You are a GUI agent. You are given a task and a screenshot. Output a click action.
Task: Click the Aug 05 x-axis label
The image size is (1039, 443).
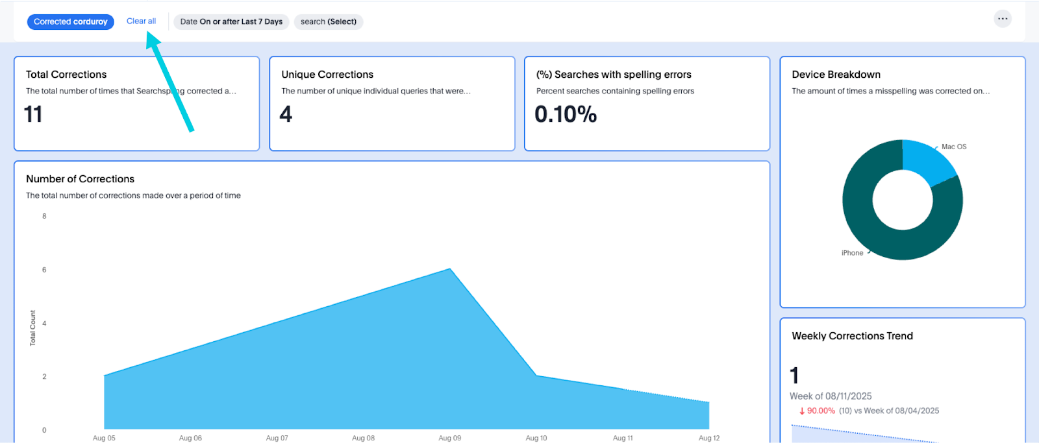[x=104, y=438]
